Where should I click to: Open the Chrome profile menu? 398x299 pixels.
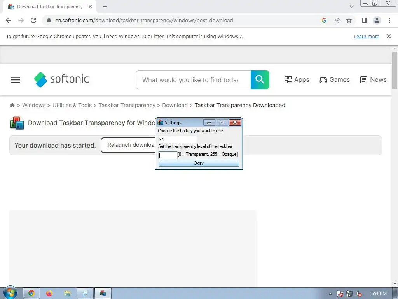[x=377, y=20]
